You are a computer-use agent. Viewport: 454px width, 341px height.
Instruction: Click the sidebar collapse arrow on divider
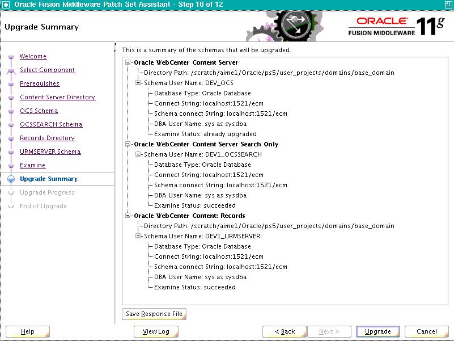point(115,44)
